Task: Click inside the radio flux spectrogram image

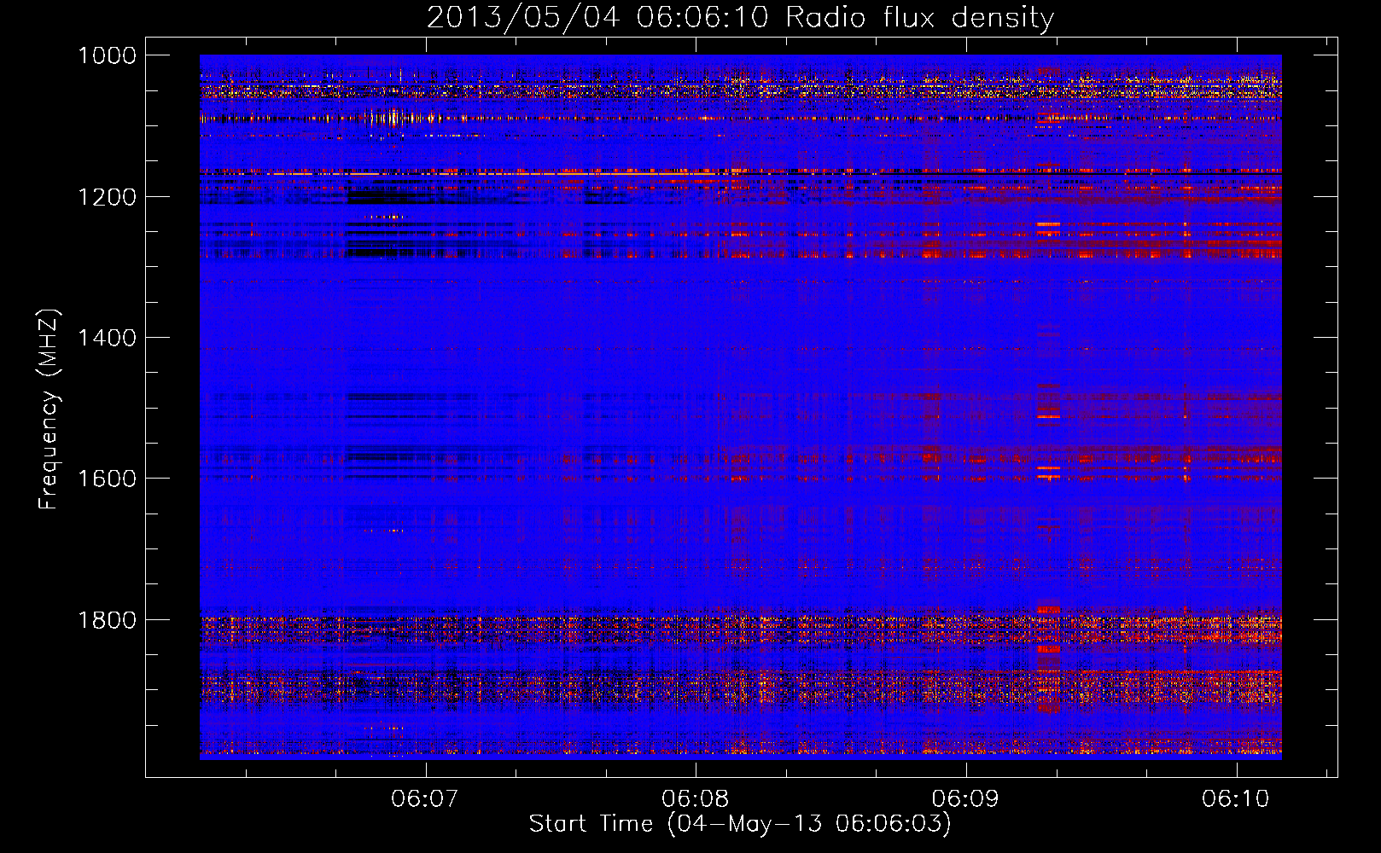Action: point(741,407)
